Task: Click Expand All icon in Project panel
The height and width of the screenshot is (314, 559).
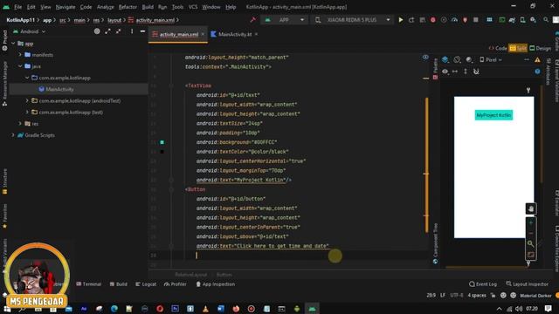Action: 107,31
